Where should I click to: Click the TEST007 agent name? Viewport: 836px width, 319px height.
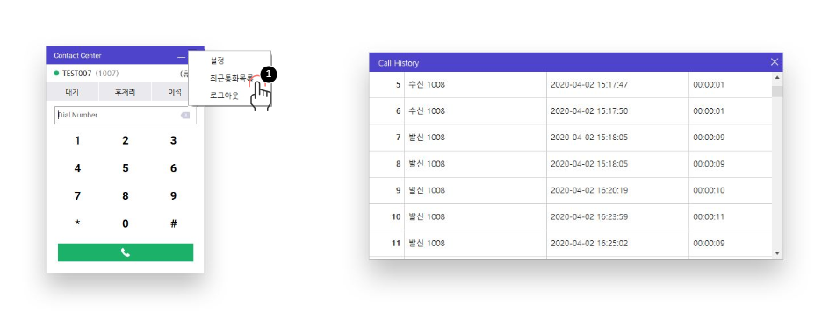(76, 74)
